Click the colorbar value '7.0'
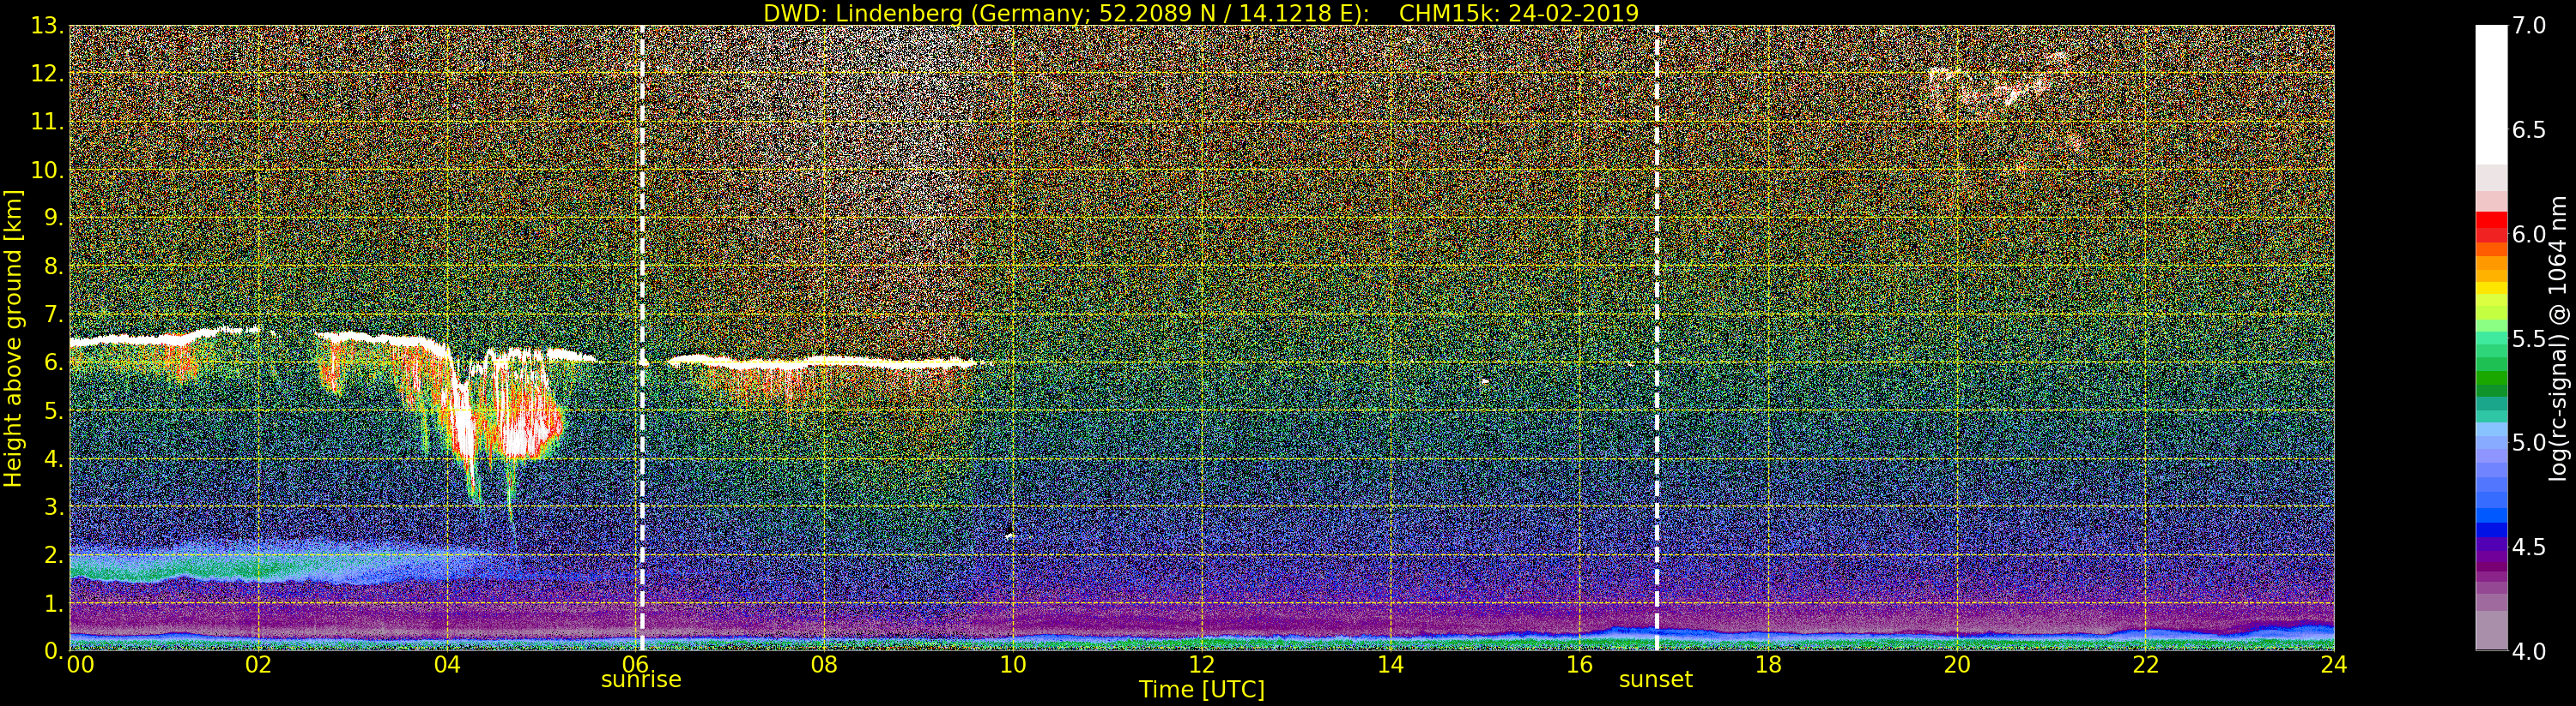Screen dimensions: 2576x706 [2528, 26]
